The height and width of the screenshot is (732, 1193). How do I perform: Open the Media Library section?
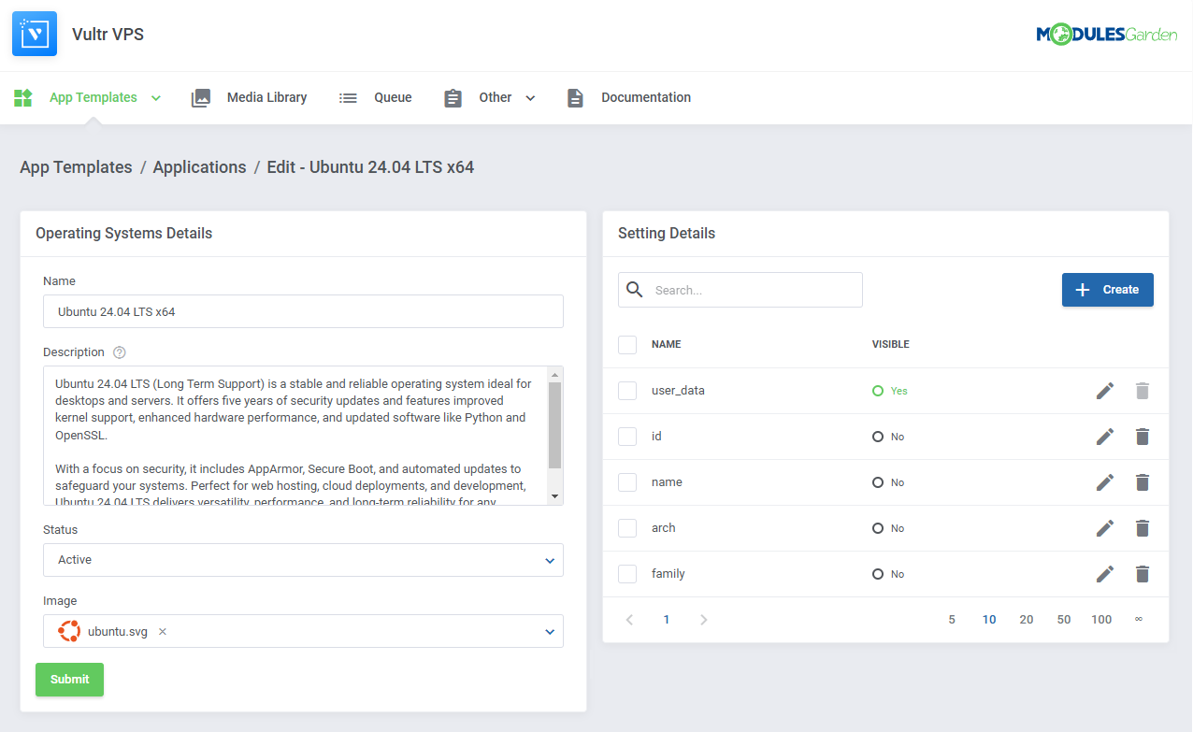coord(266,97)
